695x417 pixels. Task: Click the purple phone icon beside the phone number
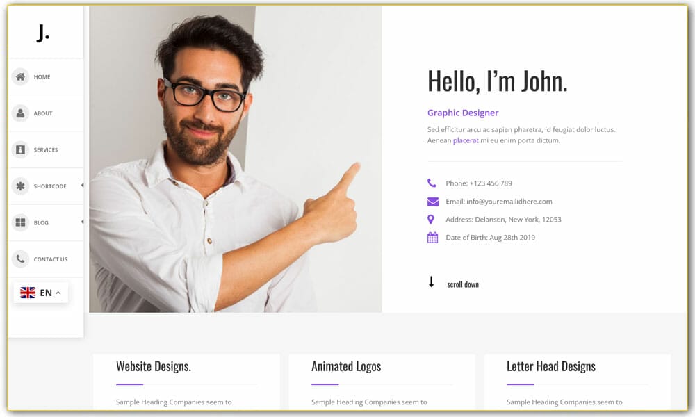(432, 183)
